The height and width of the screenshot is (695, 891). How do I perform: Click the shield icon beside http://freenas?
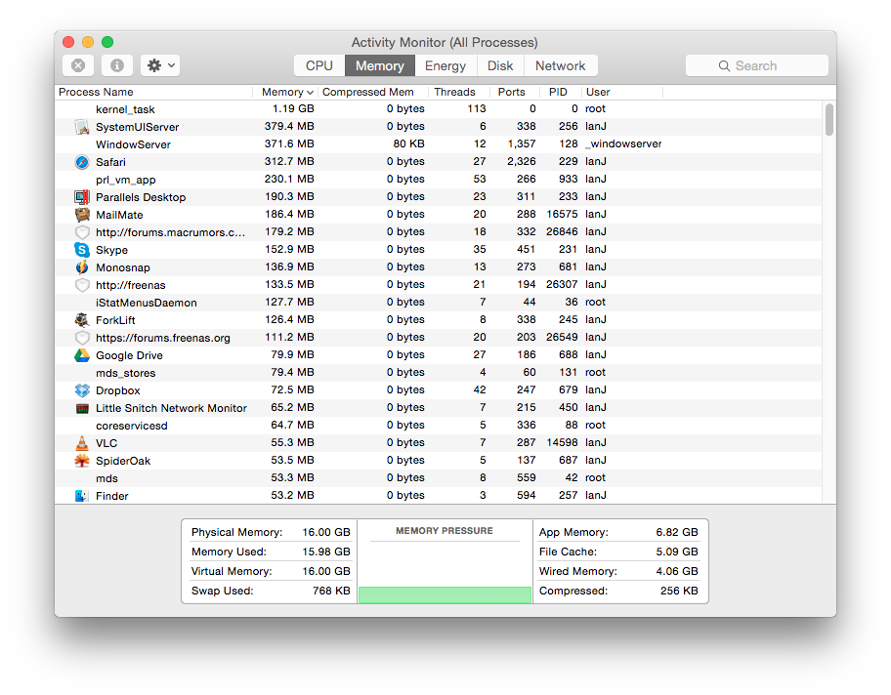[x=82, y=285]
